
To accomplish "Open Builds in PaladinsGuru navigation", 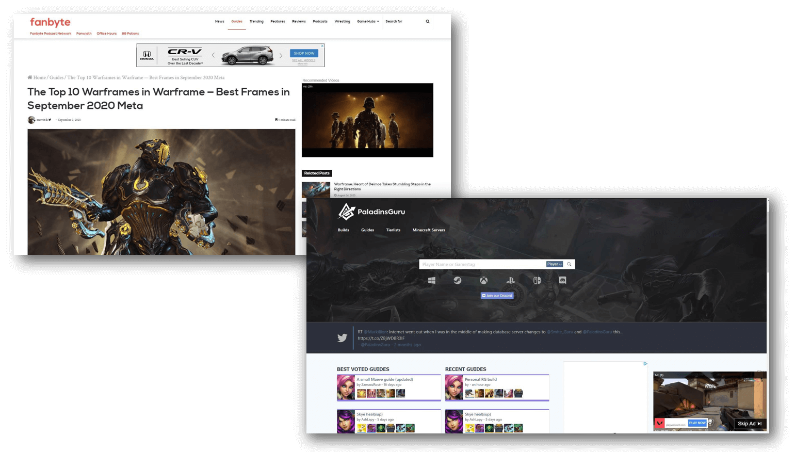I will (x=344, y=230).
